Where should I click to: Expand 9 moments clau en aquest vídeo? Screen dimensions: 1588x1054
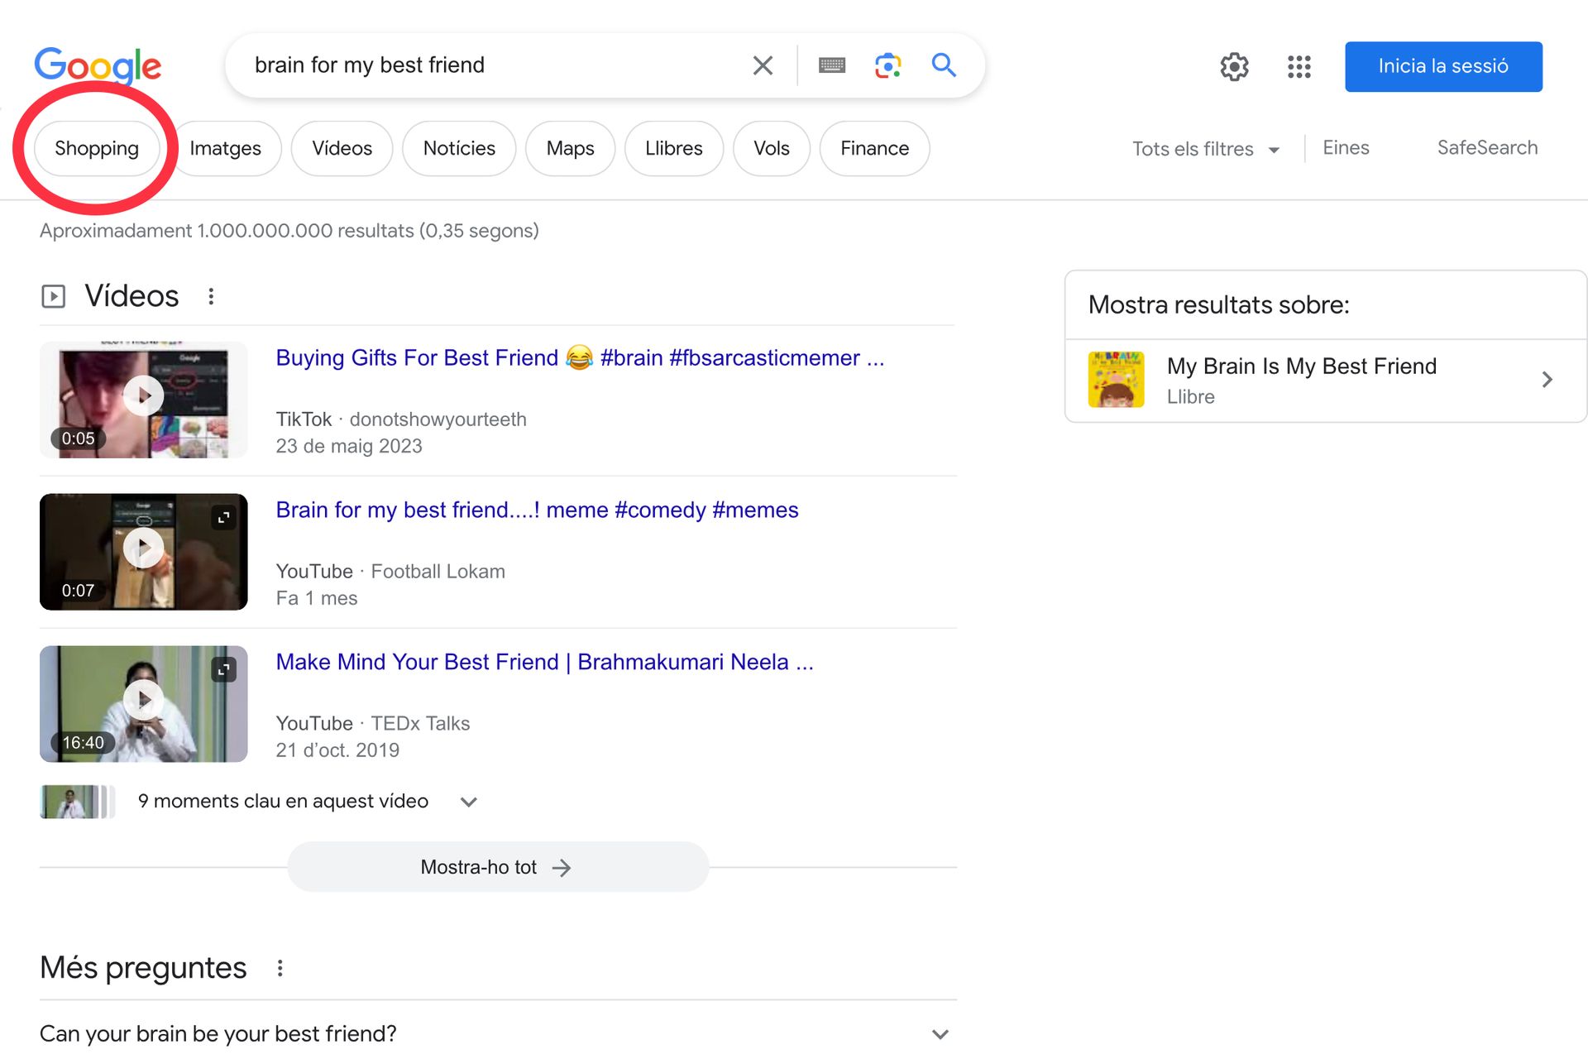[x=468, y=802]
